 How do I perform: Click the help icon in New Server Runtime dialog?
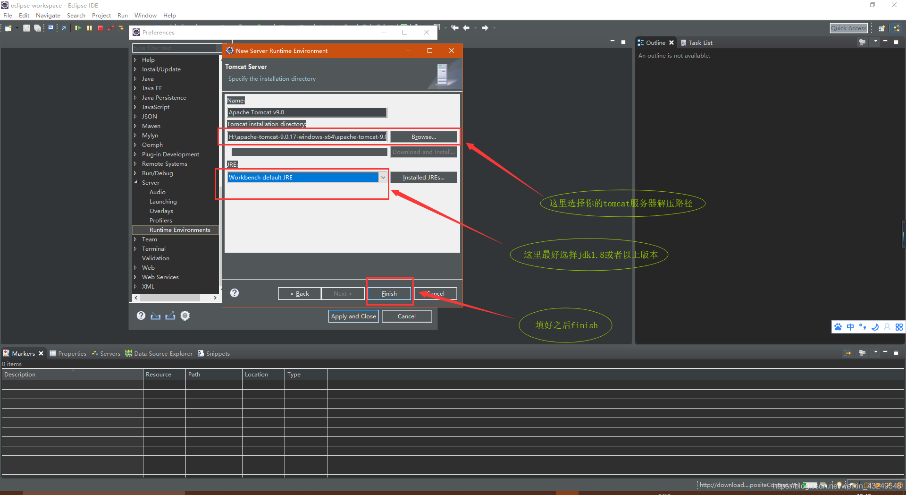[x=235, y=293]
